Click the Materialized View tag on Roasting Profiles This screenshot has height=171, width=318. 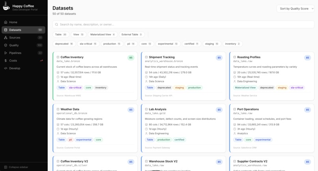point(245,87)
